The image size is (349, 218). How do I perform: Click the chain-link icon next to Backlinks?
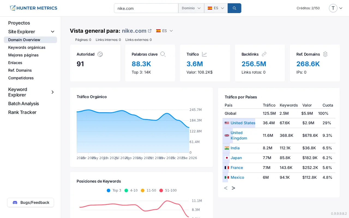click(264, 54)
